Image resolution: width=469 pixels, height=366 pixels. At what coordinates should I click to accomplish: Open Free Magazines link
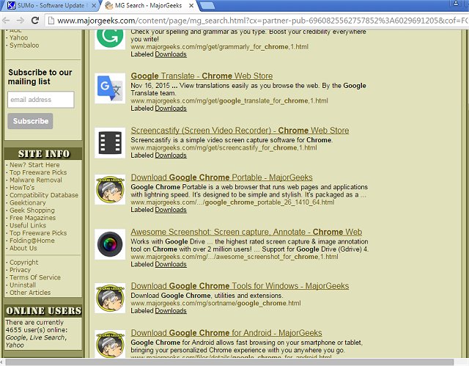click(32, 218)
